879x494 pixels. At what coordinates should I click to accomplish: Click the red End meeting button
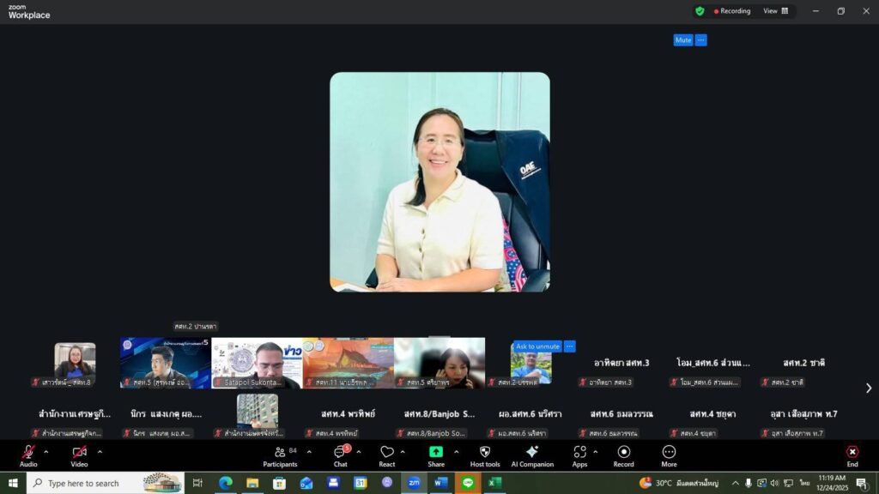click(x=852, y=453)
